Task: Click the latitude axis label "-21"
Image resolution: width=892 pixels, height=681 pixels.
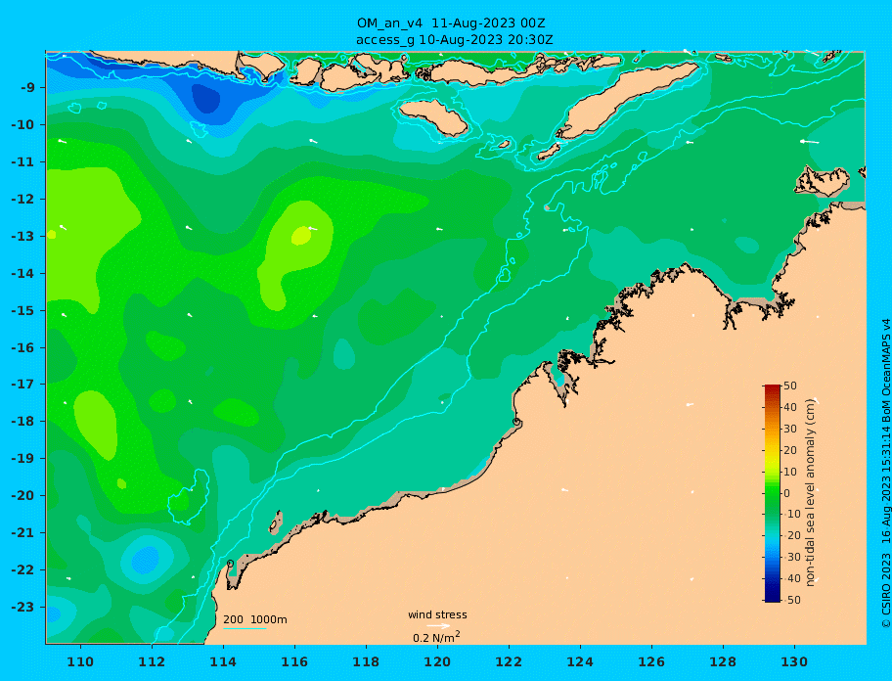Action: (23, 532)
